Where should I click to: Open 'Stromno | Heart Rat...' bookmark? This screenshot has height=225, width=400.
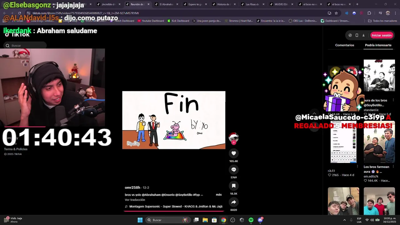pyautogui.click(x=238, y=21)
